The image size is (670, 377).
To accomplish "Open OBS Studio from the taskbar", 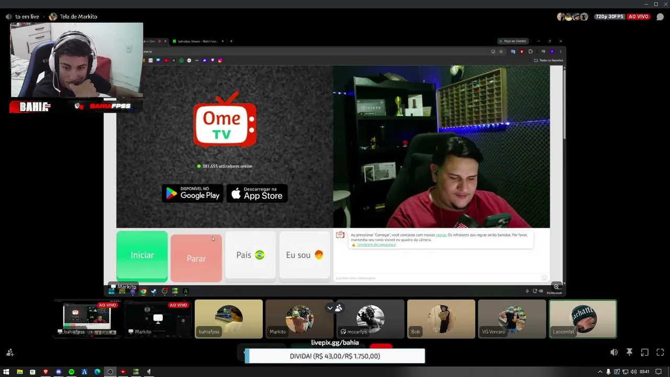I will click(x=110, y=372).
